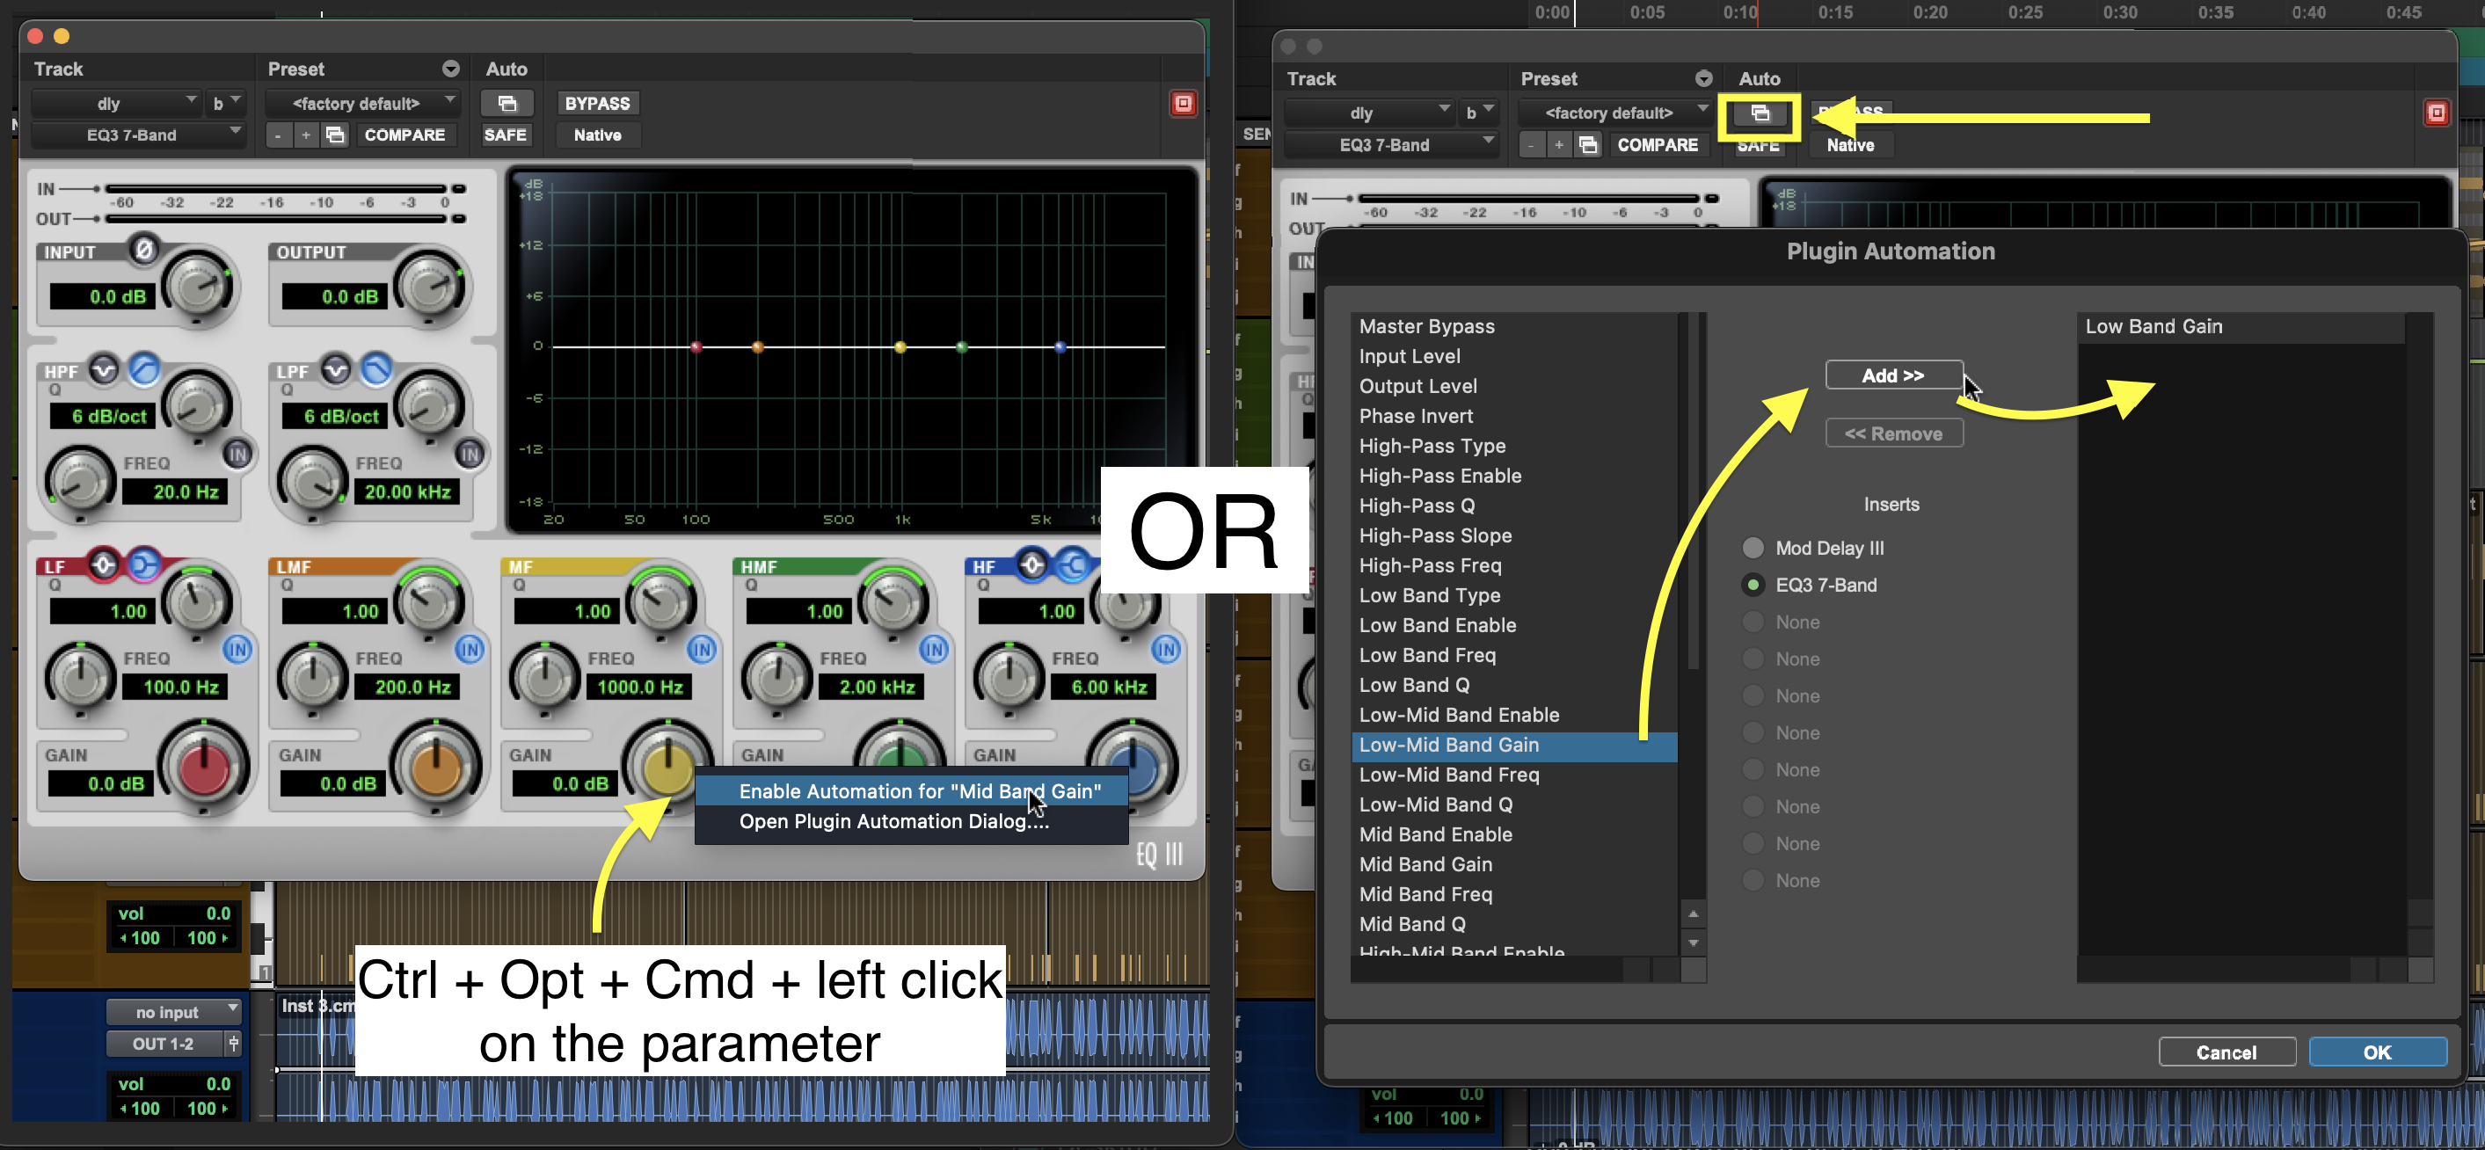Select High-Pass Freq in parameter list

click(x=1514, y=565)
